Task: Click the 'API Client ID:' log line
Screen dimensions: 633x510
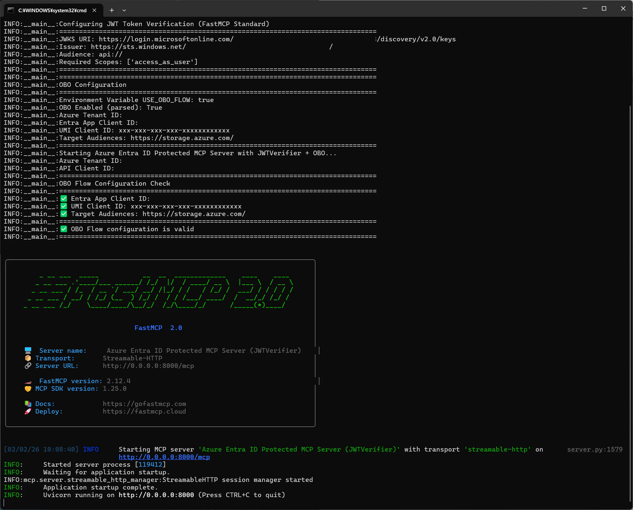Action: point(59,168)
